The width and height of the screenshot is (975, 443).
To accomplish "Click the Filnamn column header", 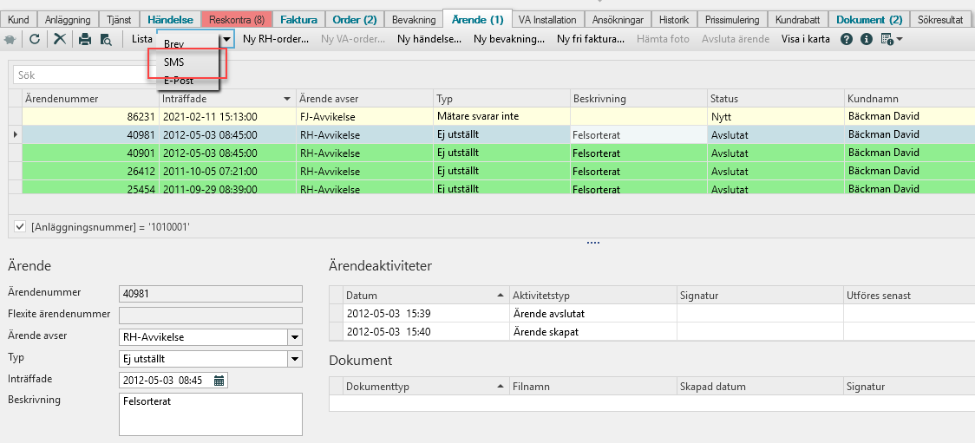I will [592, 387].
